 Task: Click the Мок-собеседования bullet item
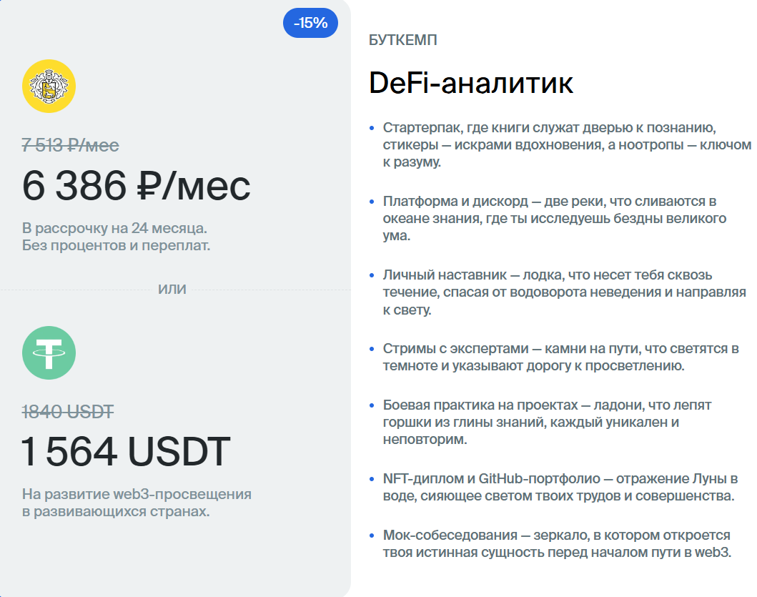557,543
